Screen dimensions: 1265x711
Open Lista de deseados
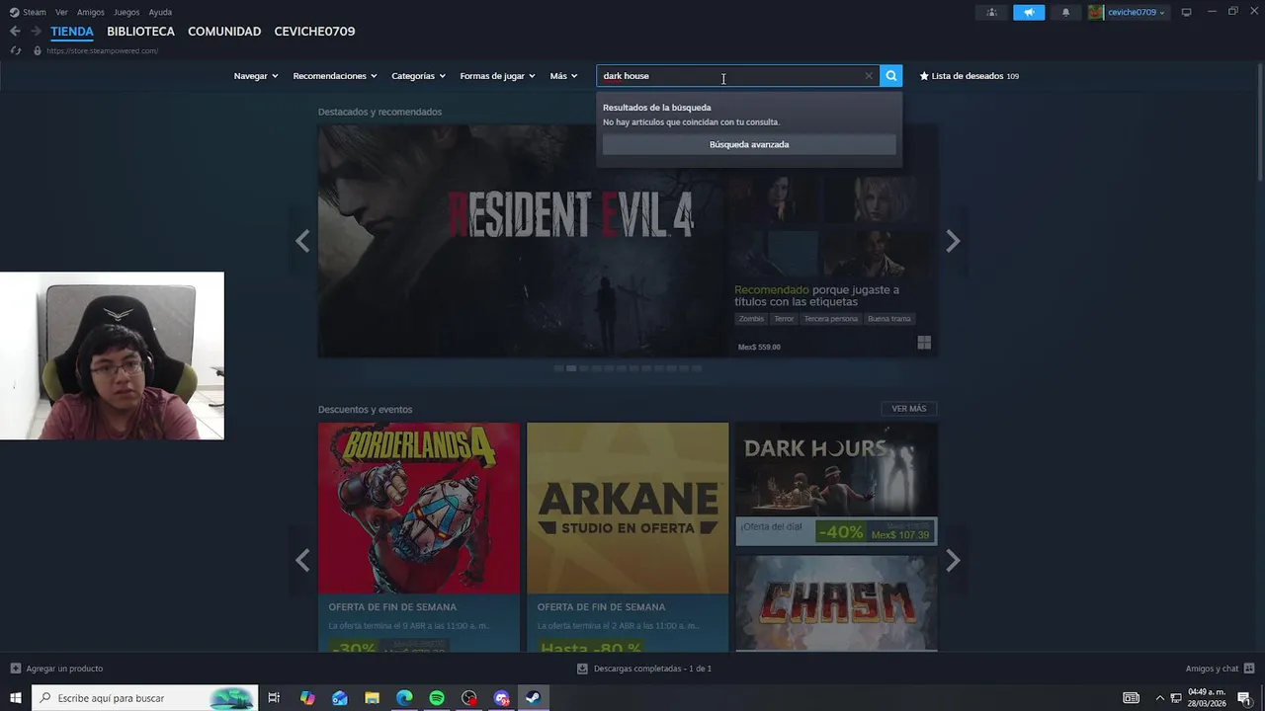coord(969,76)
